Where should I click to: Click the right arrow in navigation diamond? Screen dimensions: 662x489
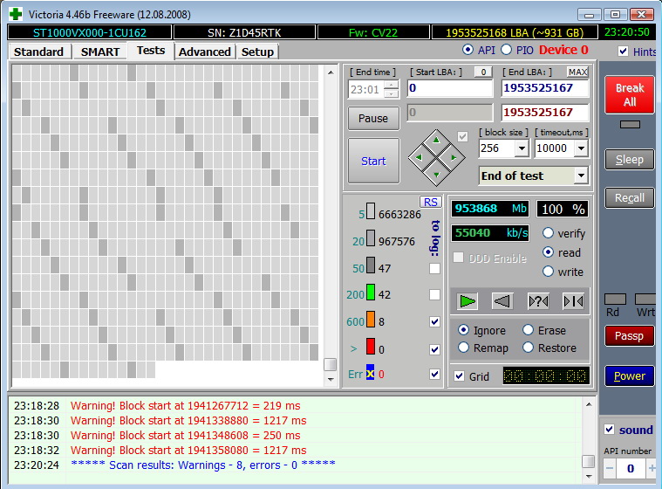pos(454,158)
